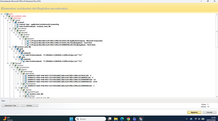The image size is (218, 121).
Task: Click the Cancelar button
Action: (x=209, y=112)
